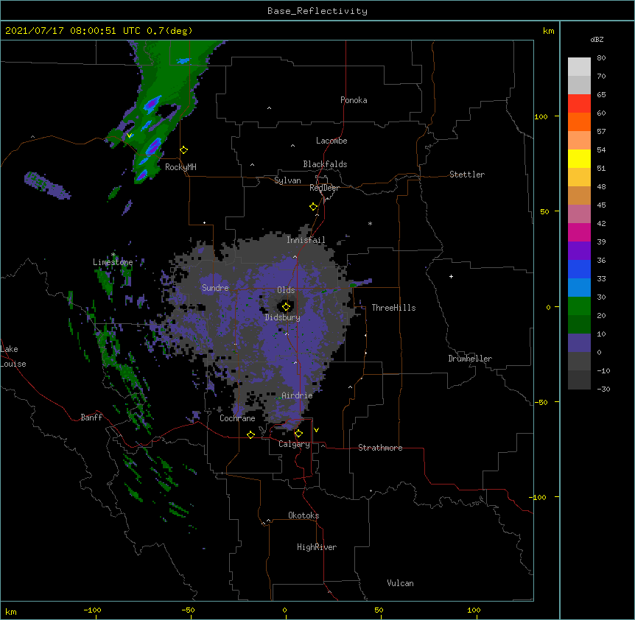This screenshot has width=635, height=620.
Task: Click the Ponoka city label
Action: pos(354,100)
